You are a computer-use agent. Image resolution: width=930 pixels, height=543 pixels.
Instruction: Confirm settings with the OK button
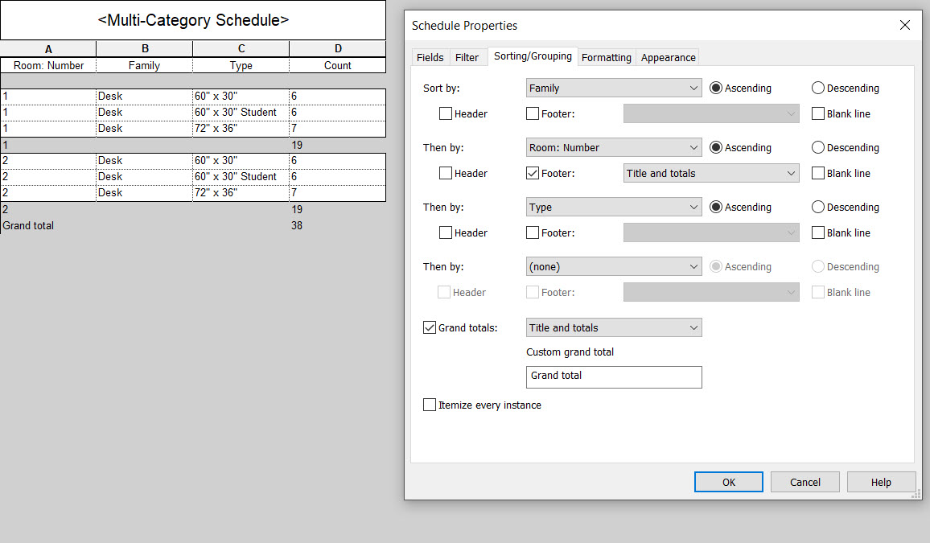tap(728, 481)
